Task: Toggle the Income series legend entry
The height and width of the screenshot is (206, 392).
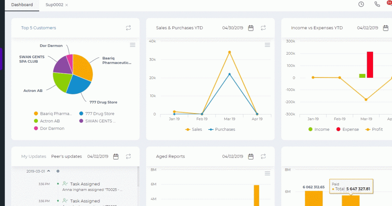Action: click(x=319, y=129)
